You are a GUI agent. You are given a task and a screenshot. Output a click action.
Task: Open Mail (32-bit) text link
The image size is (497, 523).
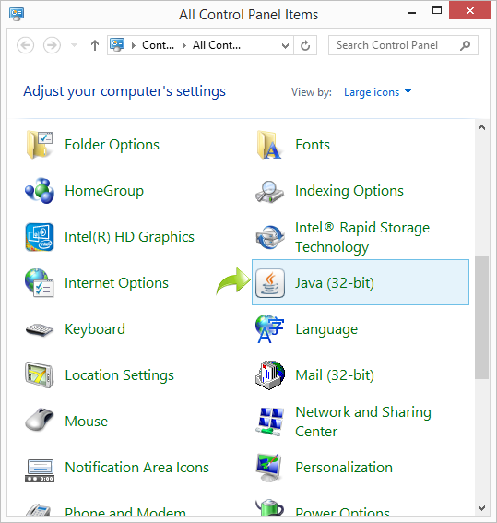(x=335, y=375)
